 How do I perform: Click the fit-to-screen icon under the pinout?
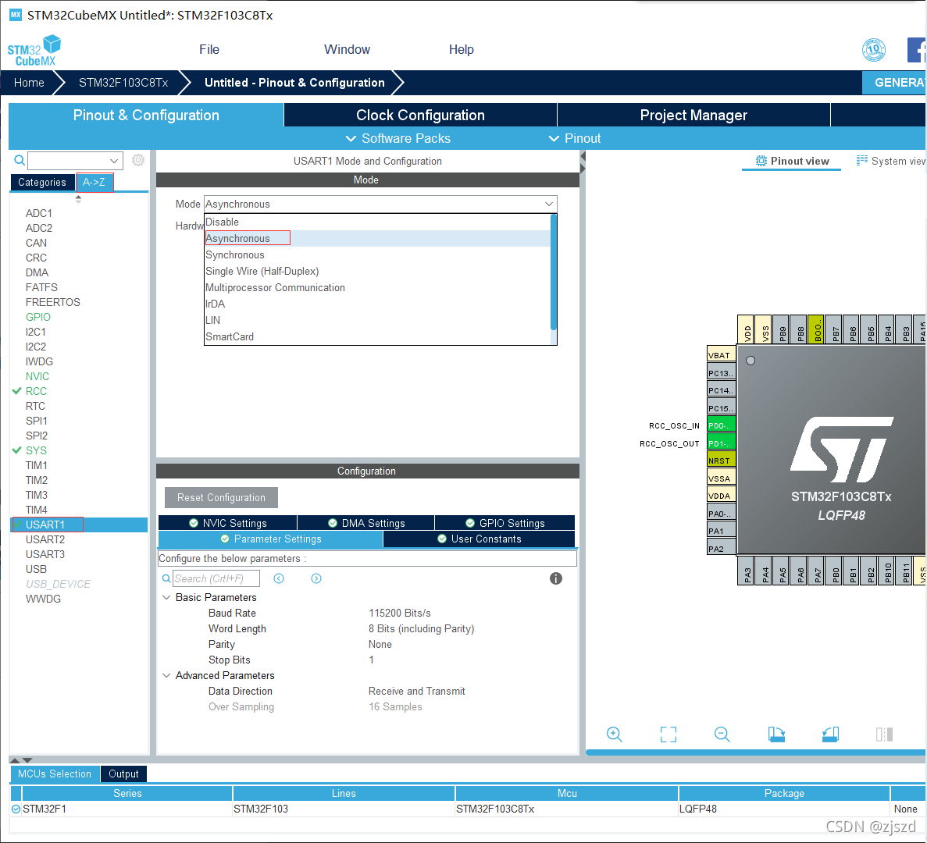668,735
